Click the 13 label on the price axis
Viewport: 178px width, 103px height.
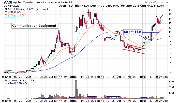coord(170,23)
